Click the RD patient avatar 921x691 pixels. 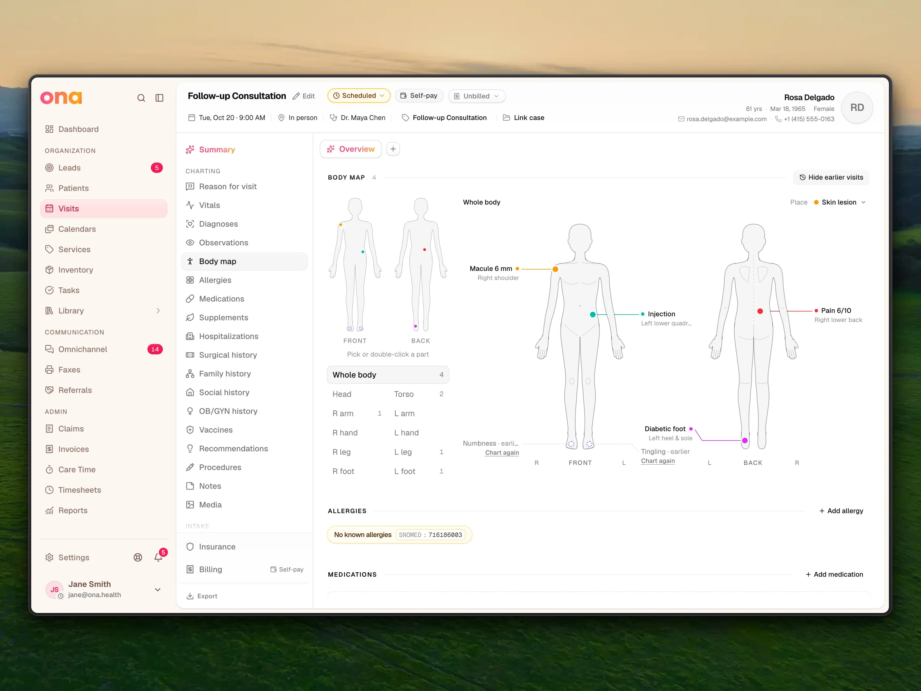pyautogui.click(x=857, y=108)
